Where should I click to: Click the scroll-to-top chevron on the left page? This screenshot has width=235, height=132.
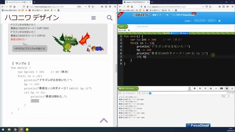[104, 120]
